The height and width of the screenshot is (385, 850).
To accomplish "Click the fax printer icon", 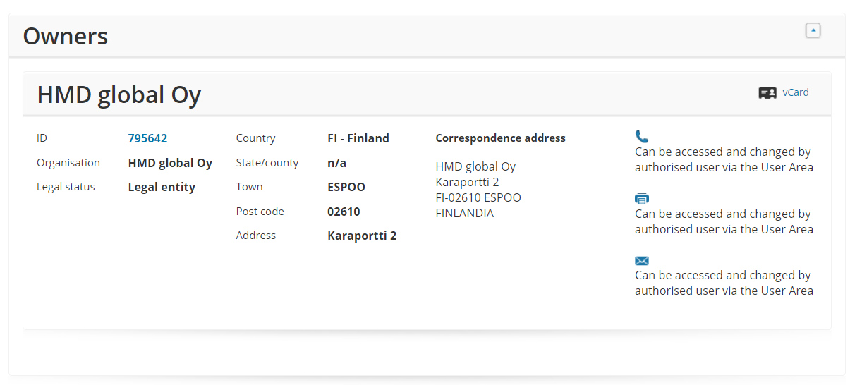I will [641, 199].
